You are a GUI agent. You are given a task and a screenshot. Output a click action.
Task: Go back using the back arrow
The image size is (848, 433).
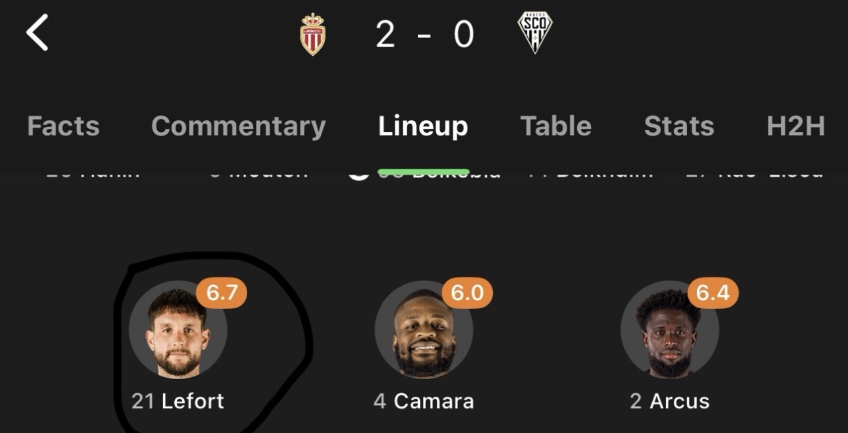[x=37, y=33]
